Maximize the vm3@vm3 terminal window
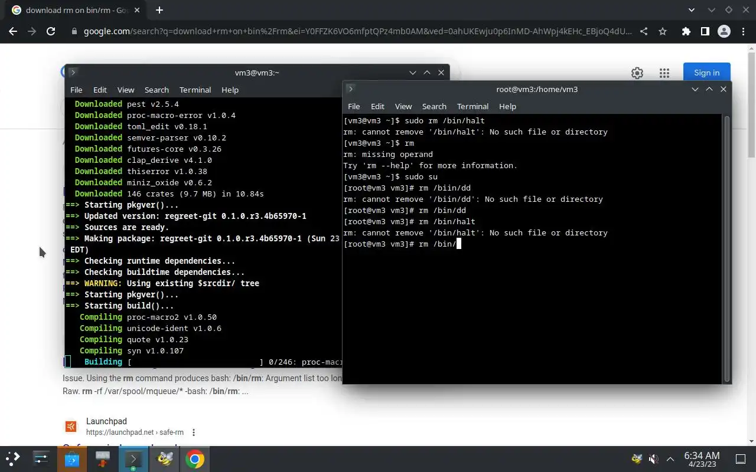756x472 pixels. point(426,73)
